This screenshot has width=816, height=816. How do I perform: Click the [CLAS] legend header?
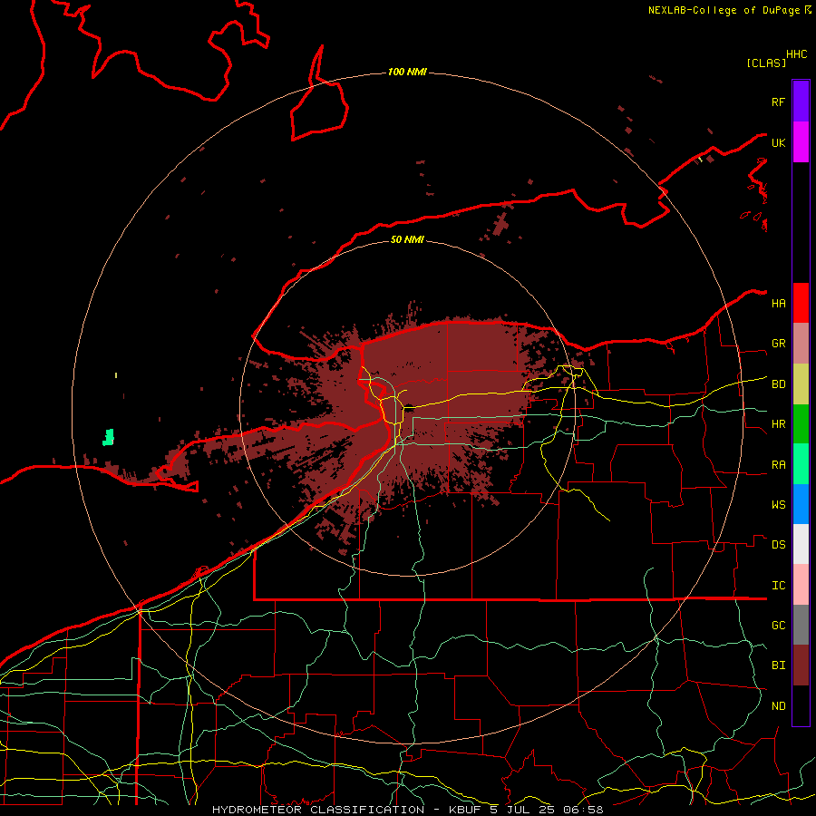(x=766, y=63)
